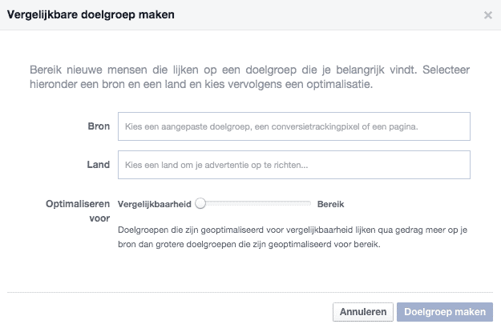
Task: Click the Land field label
Action: (x=98, y=165)
